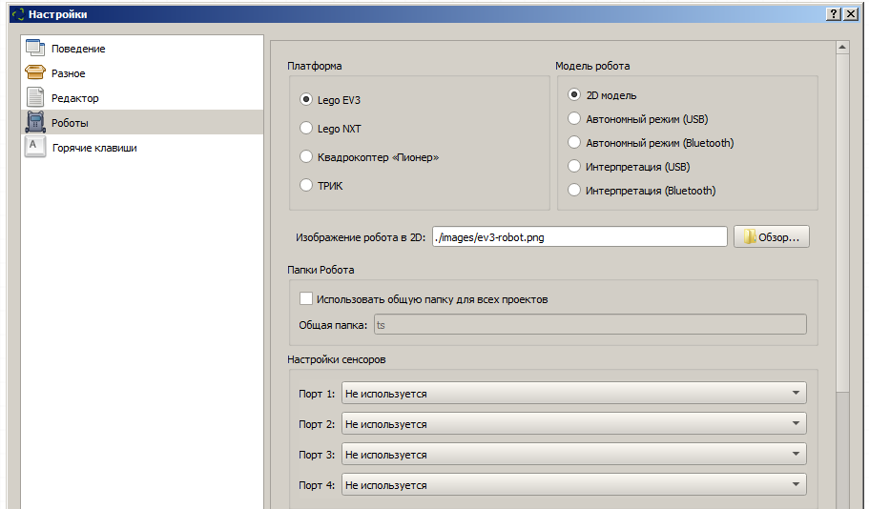
Task: Click the Папки Робота heading
Action: point(321,270)
